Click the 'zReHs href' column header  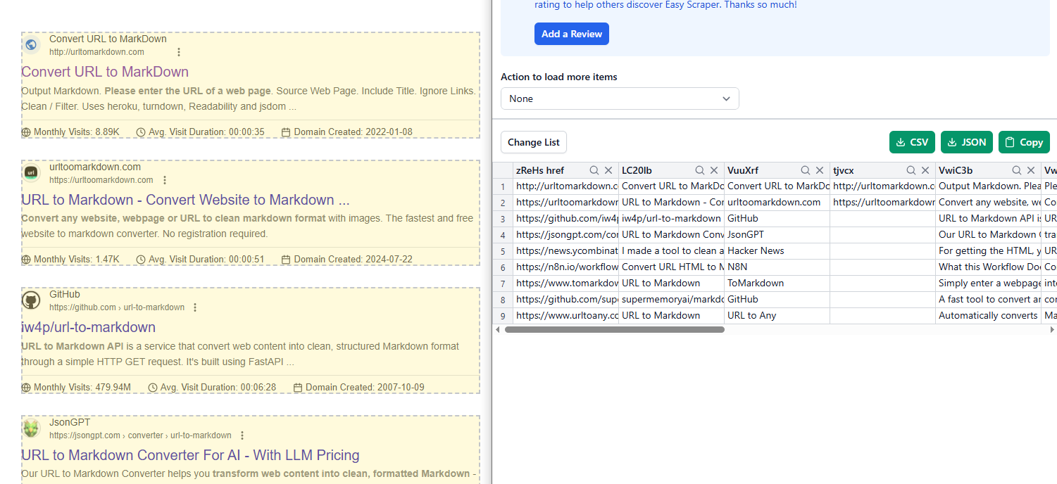tap(540, 170)
